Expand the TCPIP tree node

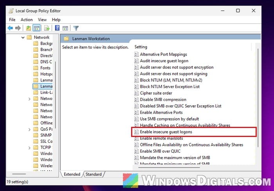tap(29, 148)
